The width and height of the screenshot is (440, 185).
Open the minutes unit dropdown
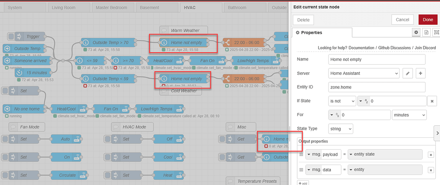[x=409, y=115]
